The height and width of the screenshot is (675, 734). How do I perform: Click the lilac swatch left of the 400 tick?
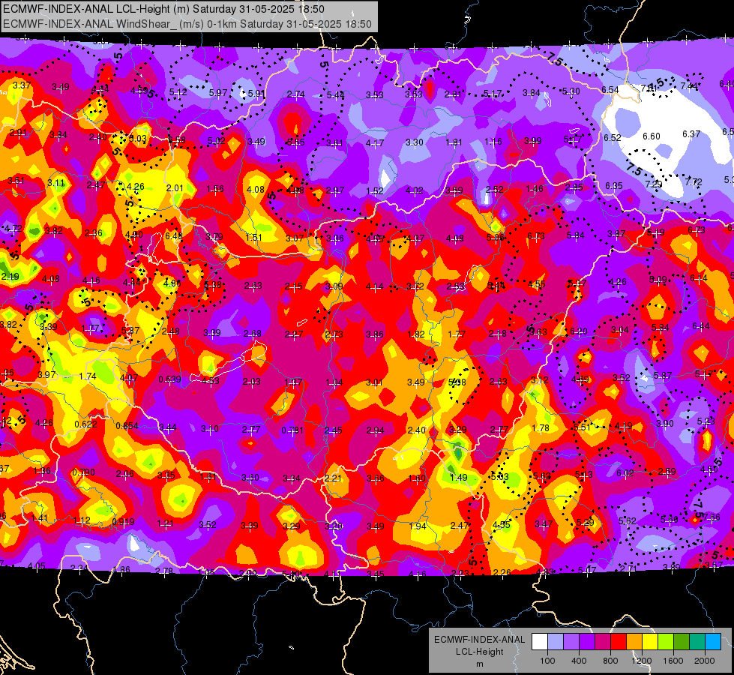(571, 642)
